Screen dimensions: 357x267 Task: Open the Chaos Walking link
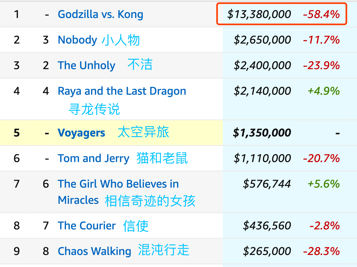pos(94,251)
